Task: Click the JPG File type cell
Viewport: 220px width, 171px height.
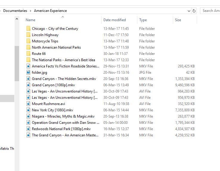Action: click(x=145, y=72)
